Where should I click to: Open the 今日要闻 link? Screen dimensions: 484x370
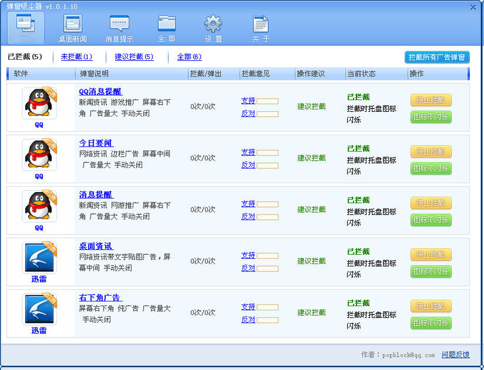(x=96, y=144)
